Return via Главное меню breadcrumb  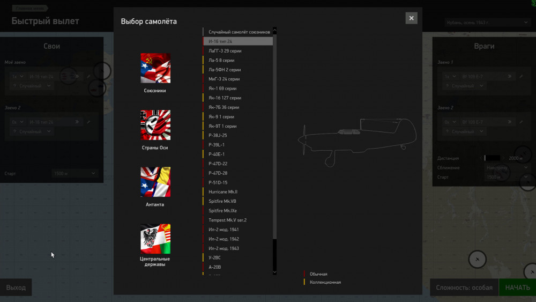click(29, 8)
